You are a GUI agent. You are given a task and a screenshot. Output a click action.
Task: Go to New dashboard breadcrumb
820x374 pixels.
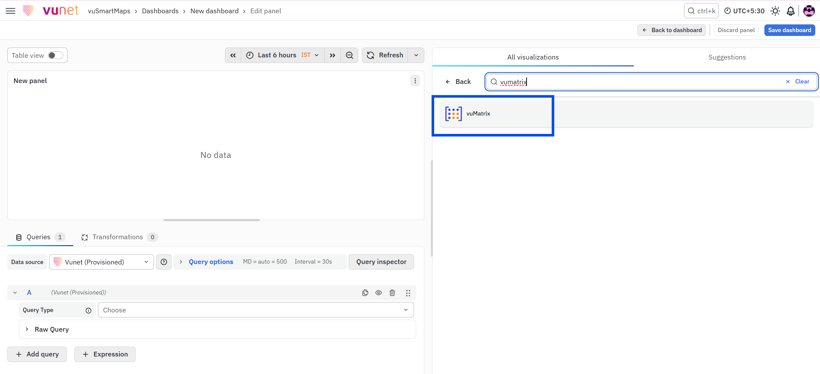coord(215,11)
